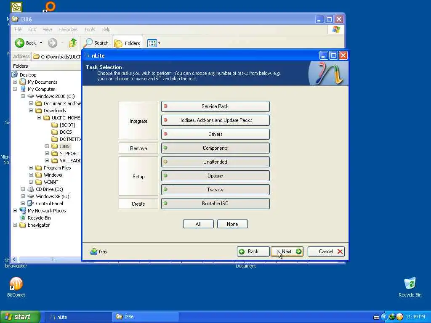Select My Network Places icon
Screen dimensions: 431x323
(x=23, y=210)
